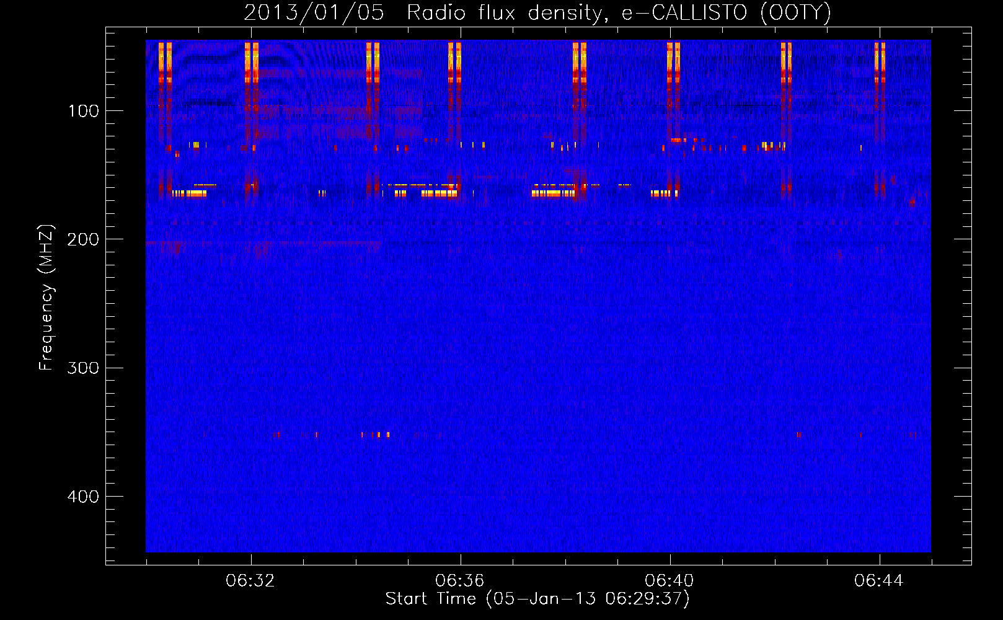
Task: Select the 300 frequency tick label
Action: (x=84, y=368)
